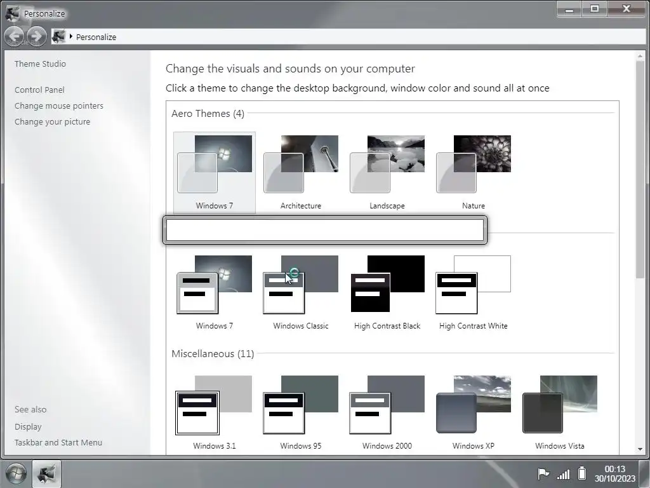Apply the Windows Classic theme

(300, 292)
